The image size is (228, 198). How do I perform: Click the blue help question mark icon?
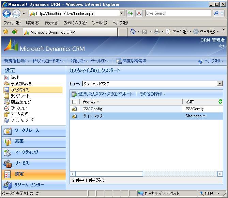tap(201, 61)
